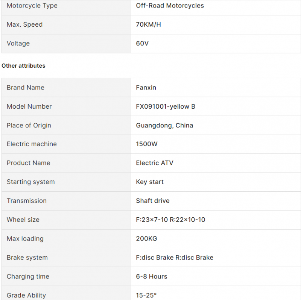The width and height of the screenshot is (301, 300).
Task: Select the Shaft drive transmission value
Action: pos(153,201)
